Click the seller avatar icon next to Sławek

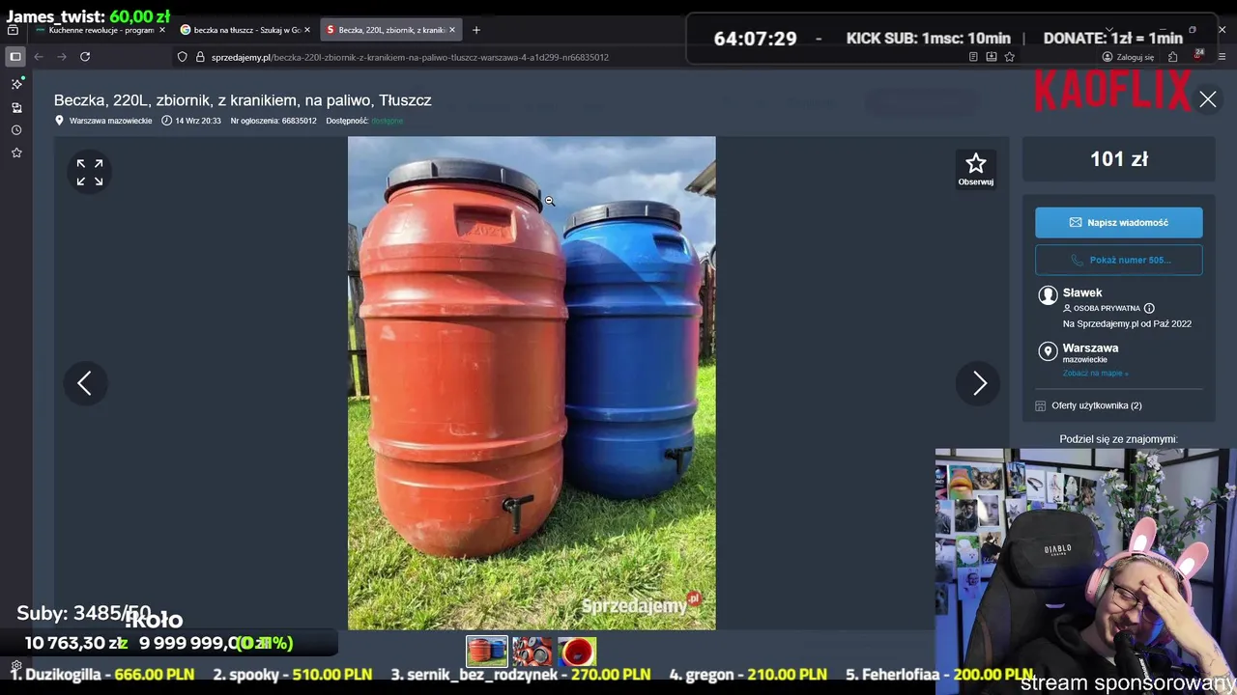pyautogui.click(x=1048, y=294)
